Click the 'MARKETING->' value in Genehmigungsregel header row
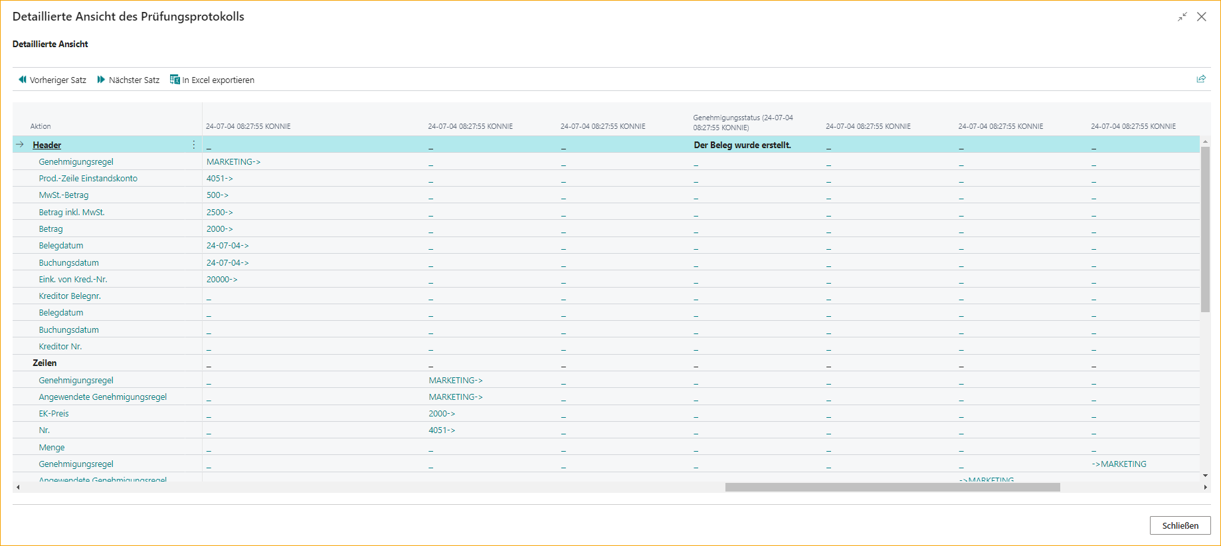The image size is (1221, 546). 233,161
